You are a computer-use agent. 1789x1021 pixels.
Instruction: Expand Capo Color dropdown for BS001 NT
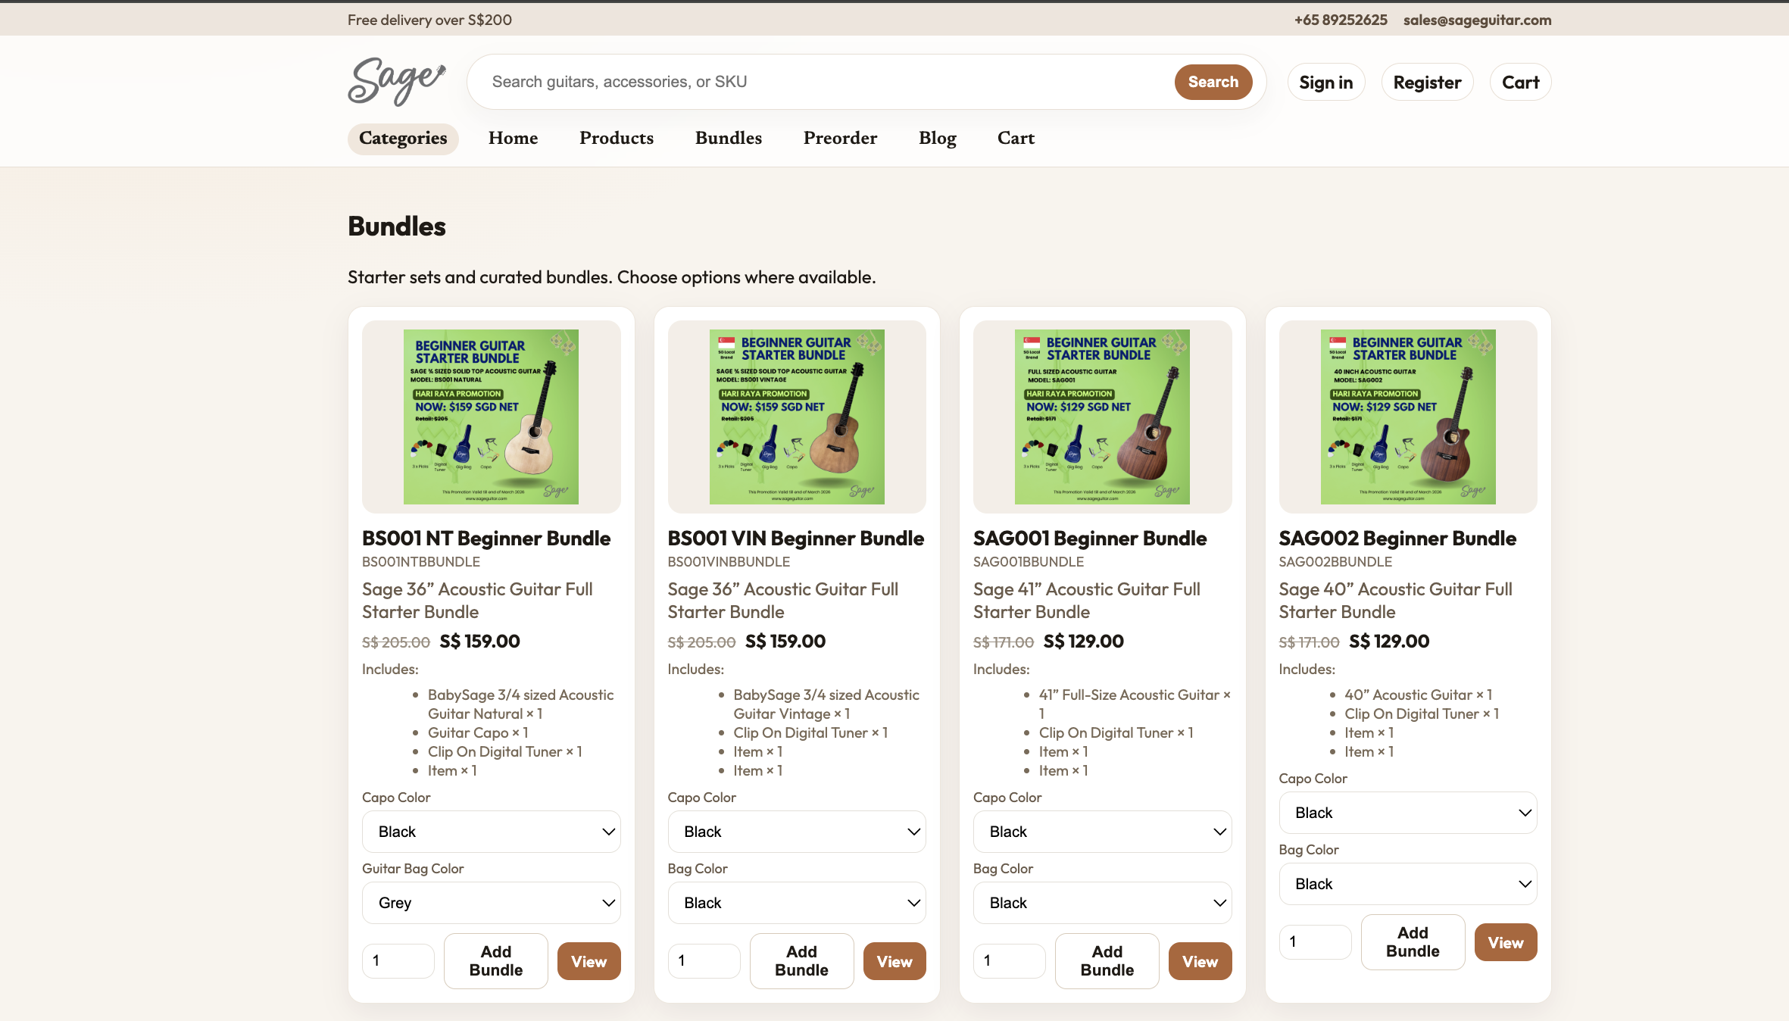[491, 832]
